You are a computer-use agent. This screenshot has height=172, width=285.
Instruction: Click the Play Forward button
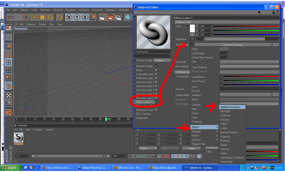tap(144, 156)
